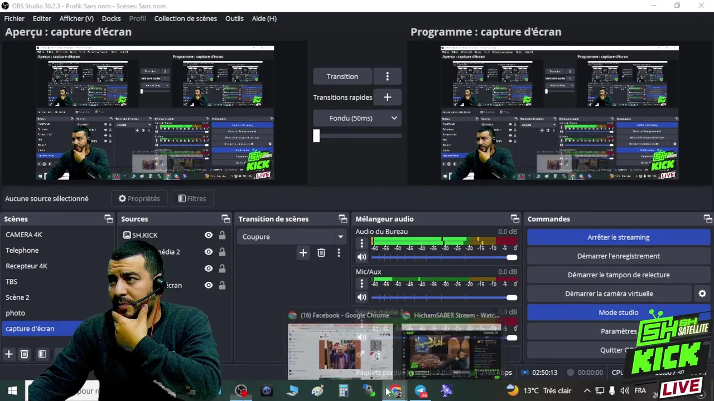Click the Transition button
Screen dimensions: 714x401
coord(342,76)
